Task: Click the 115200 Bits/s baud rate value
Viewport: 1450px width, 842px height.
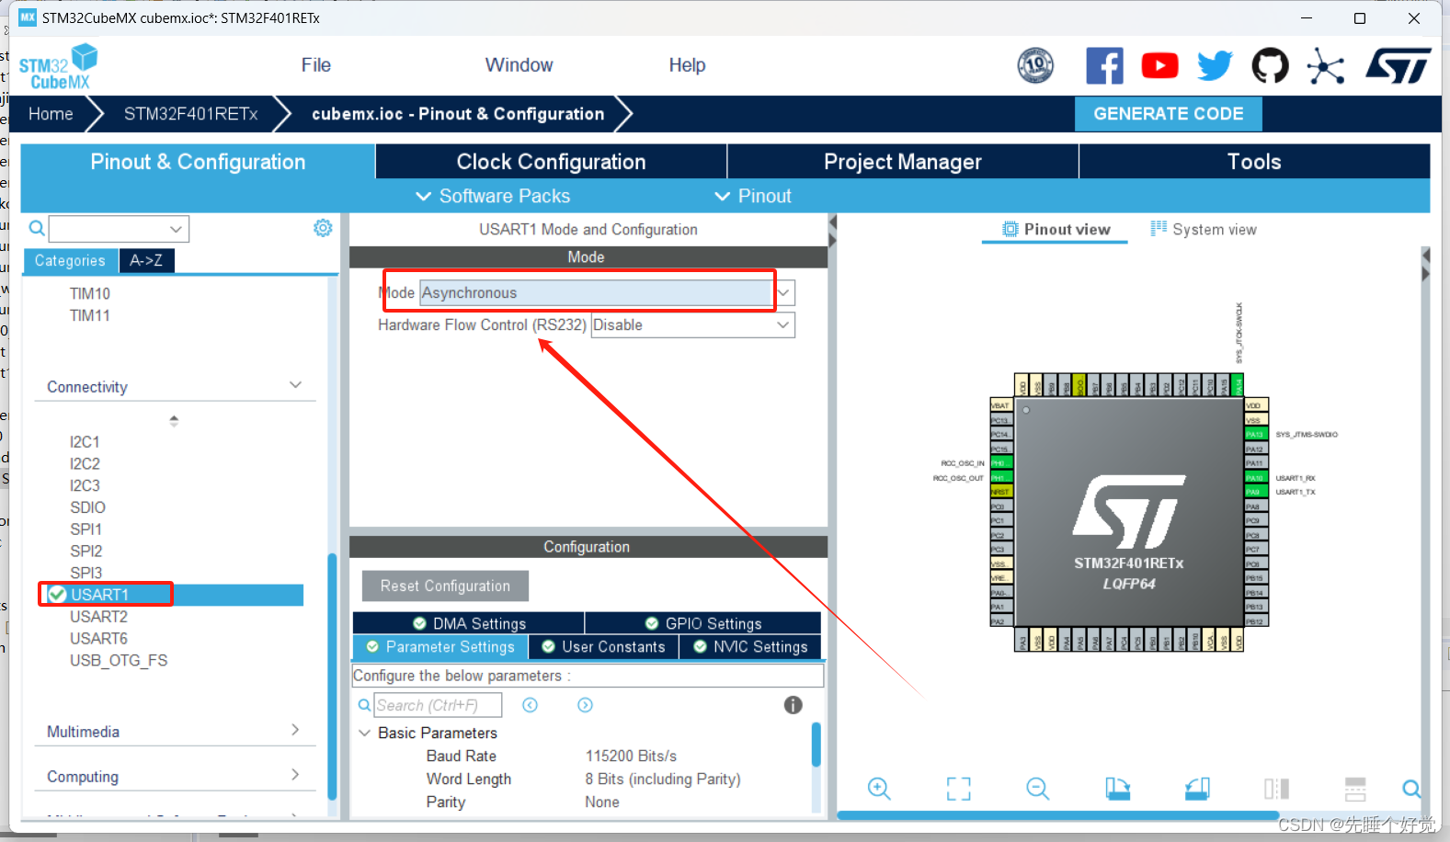Action: coord(631,757)
